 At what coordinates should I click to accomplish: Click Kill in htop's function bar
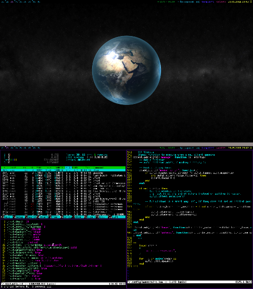(103, 217)
